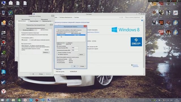Viewport: 181px width, 102px height.
Task: Launch MediaGet from the desktop
Action: [11, 13]
